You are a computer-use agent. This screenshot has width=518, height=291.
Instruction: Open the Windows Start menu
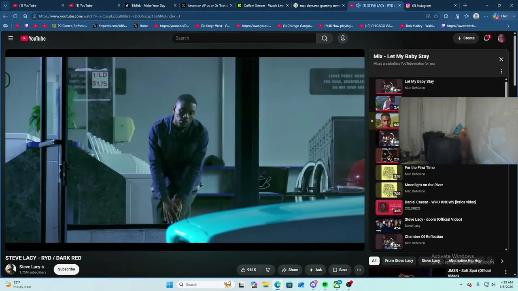pyautogui.click(x=170, y=285)
